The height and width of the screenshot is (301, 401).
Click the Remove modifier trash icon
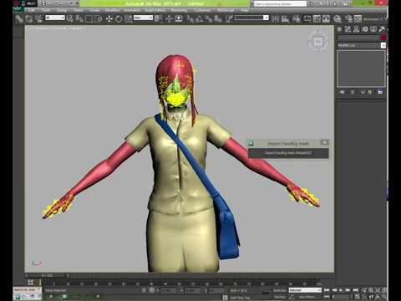click(370, 92)
